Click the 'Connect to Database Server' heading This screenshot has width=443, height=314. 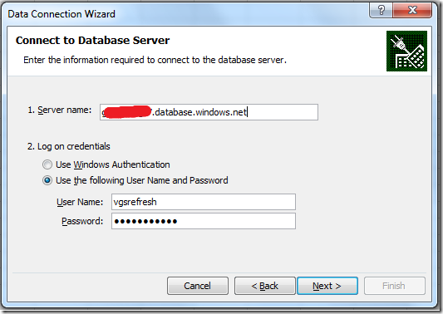point(92,41)
